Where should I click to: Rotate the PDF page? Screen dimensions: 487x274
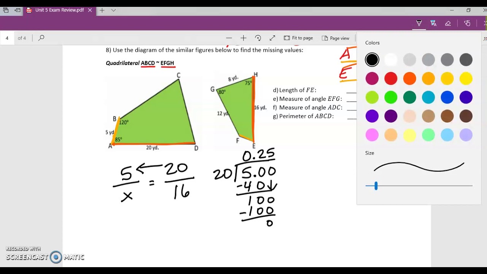[x=258, y=38]
